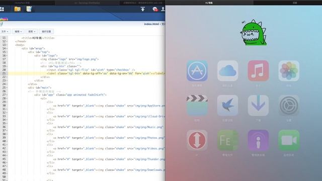Open the 文件 dropdown menu in editor

click(5, 31)
